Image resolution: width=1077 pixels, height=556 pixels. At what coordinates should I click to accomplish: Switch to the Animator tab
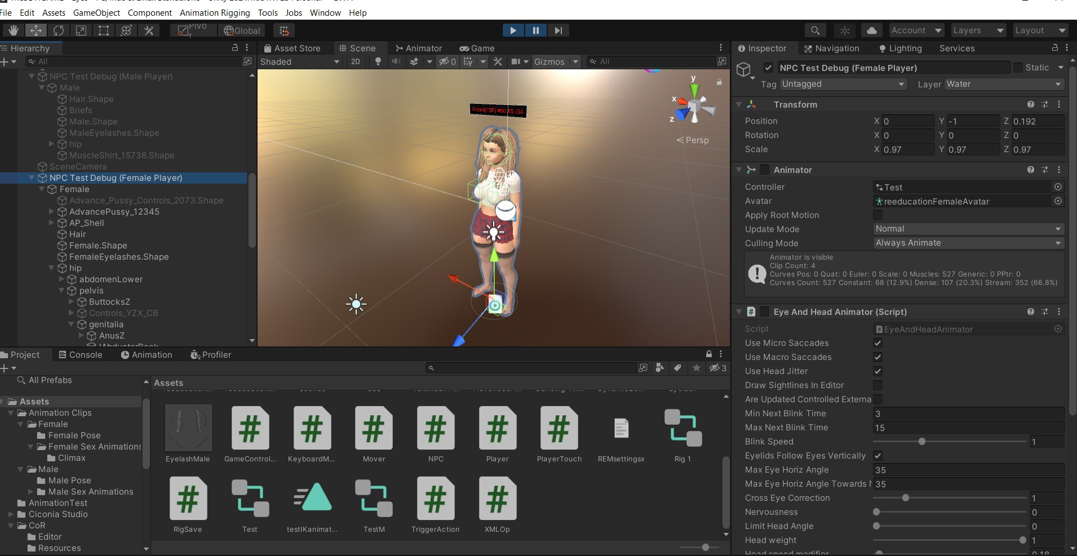(x=419, y=48)
